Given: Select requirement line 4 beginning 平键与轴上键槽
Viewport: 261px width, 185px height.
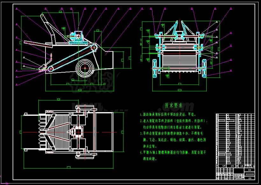Looking at the screenshot, I should pyautogui.click(x=173, y=153).
